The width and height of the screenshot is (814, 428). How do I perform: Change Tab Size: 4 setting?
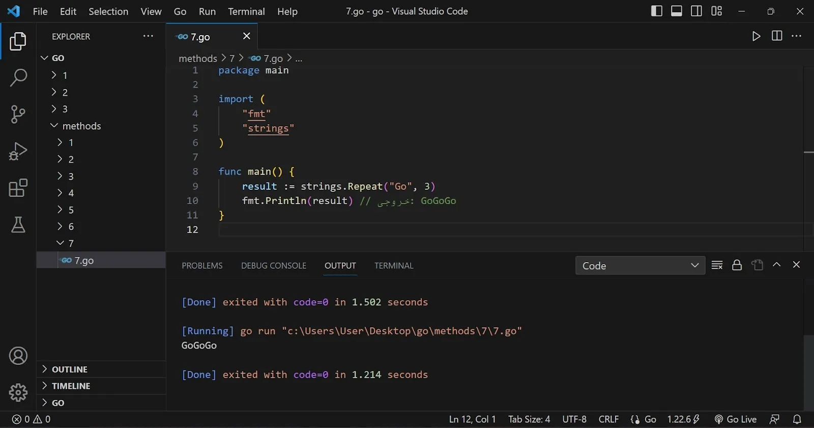[529, 419]
